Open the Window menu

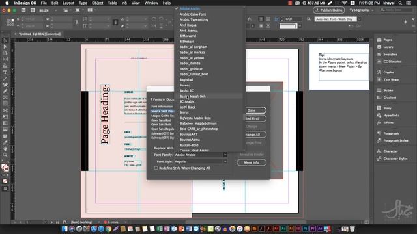(151, 3)
